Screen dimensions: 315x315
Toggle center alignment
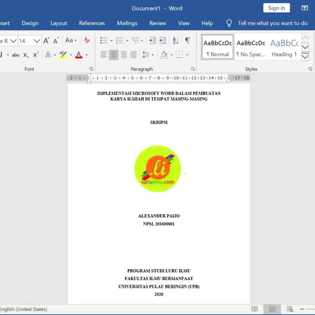pos(114,55)
